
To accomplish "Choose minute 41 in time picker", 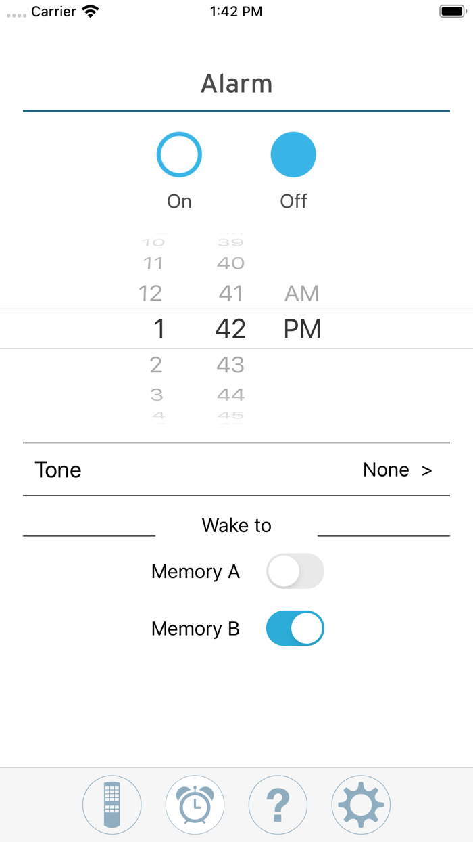I will 230,293.
